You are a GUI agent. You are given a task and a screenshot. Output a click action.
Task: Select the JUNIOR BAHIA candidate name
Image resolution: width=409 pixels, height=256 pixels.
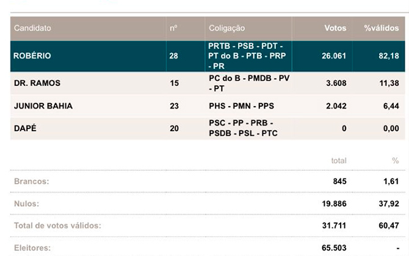[x=43, y=106]
